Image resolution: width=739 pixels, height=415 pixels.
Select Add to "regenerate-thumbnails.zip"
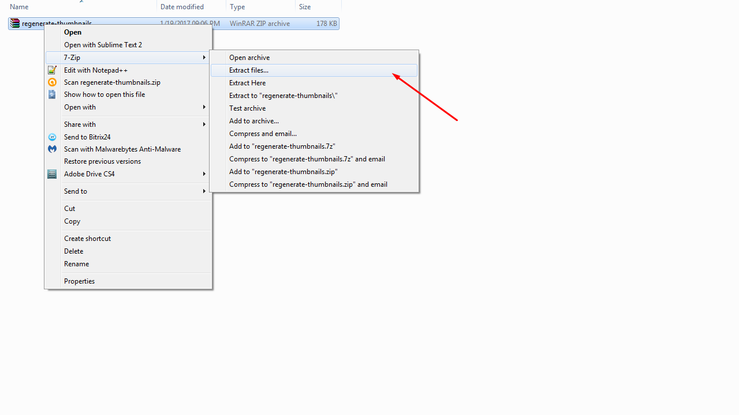click(x=314, y=172)
